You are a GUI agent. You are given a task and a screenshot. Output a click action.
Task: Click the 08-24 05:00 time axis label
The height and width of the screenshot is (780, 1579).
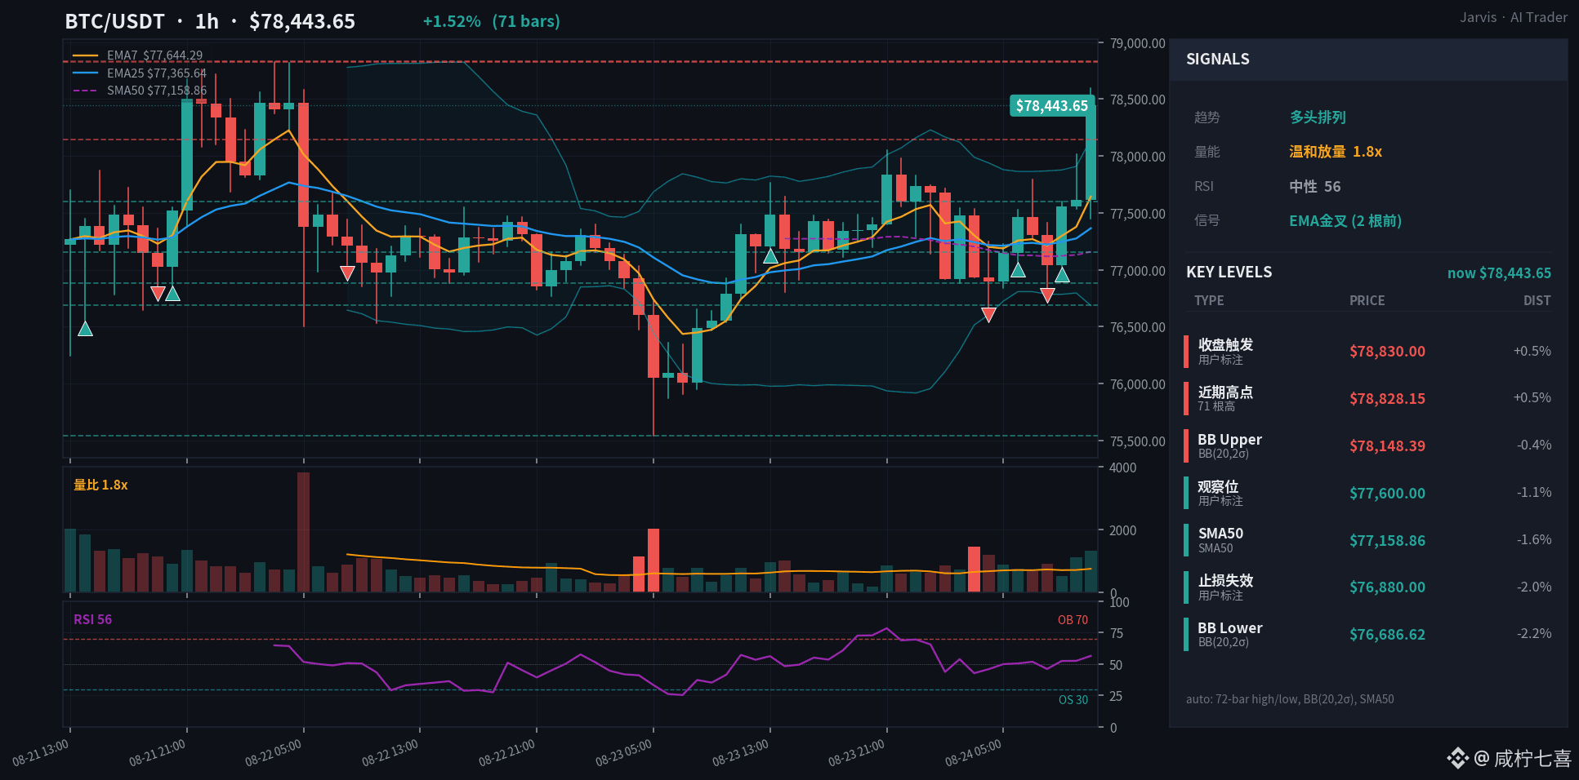point(974,753)
